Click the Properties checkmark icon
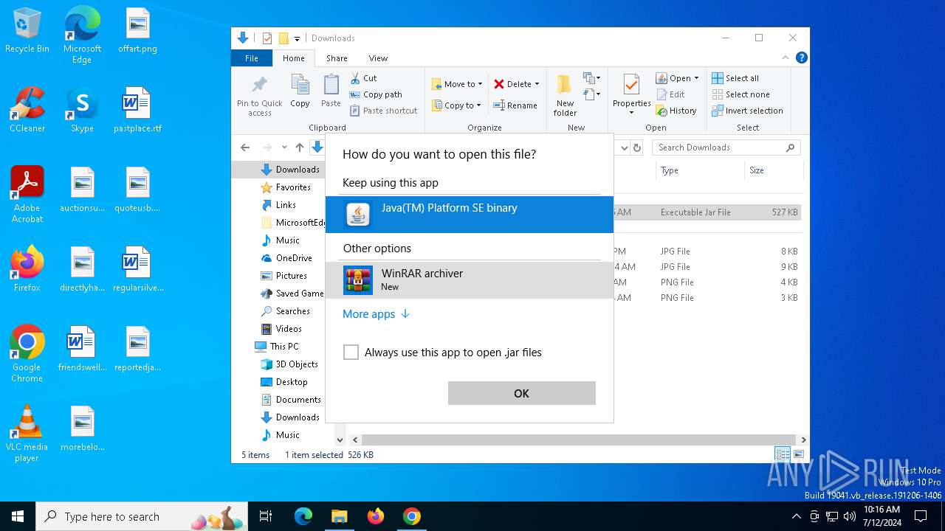Viewport: 945px width, 531px height. 631,85
